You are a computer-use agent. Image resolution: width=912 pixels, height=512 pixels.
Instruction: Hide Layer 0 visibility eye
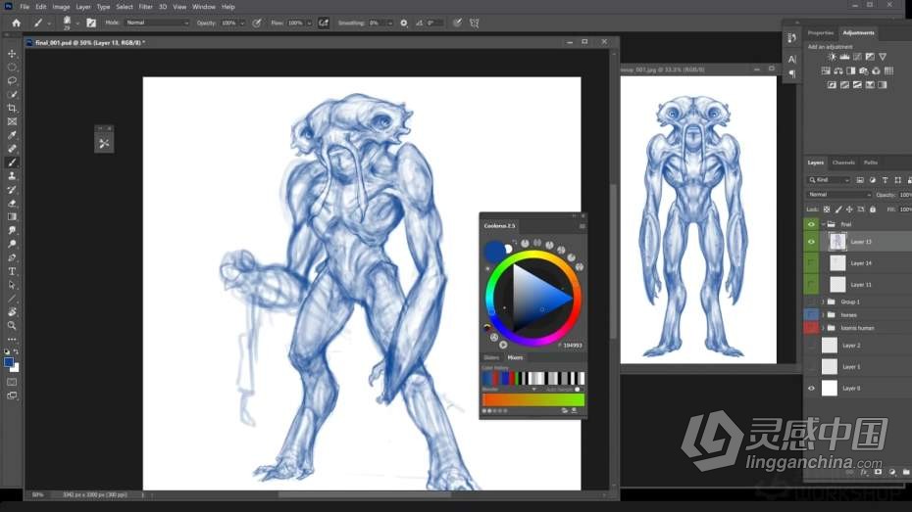point(811,389)
